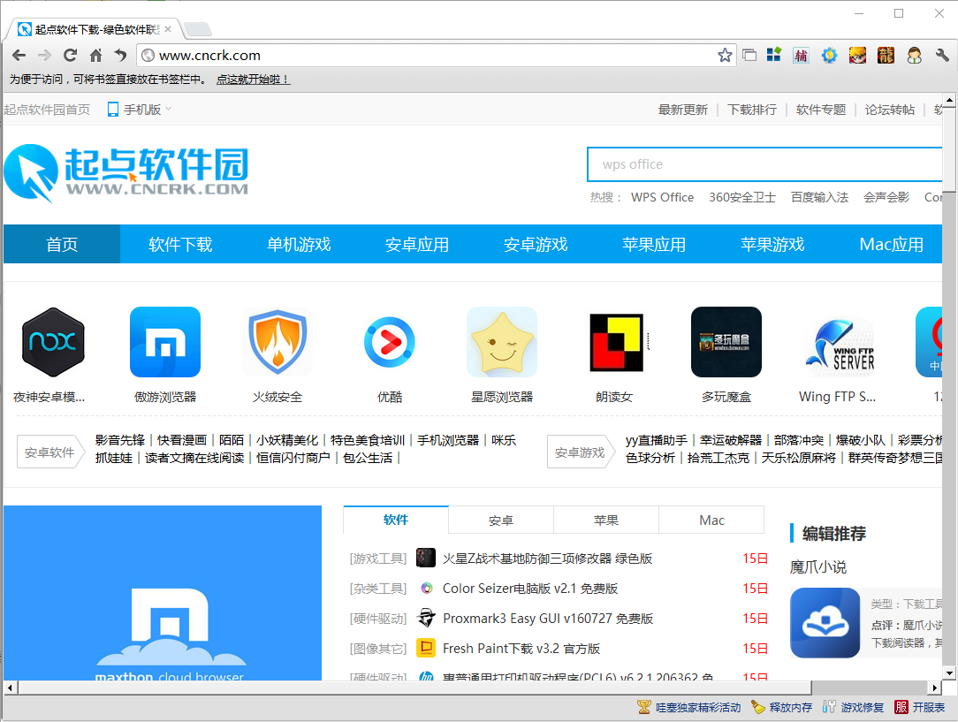Switch to the 安卓 list tab

(501, 521)
